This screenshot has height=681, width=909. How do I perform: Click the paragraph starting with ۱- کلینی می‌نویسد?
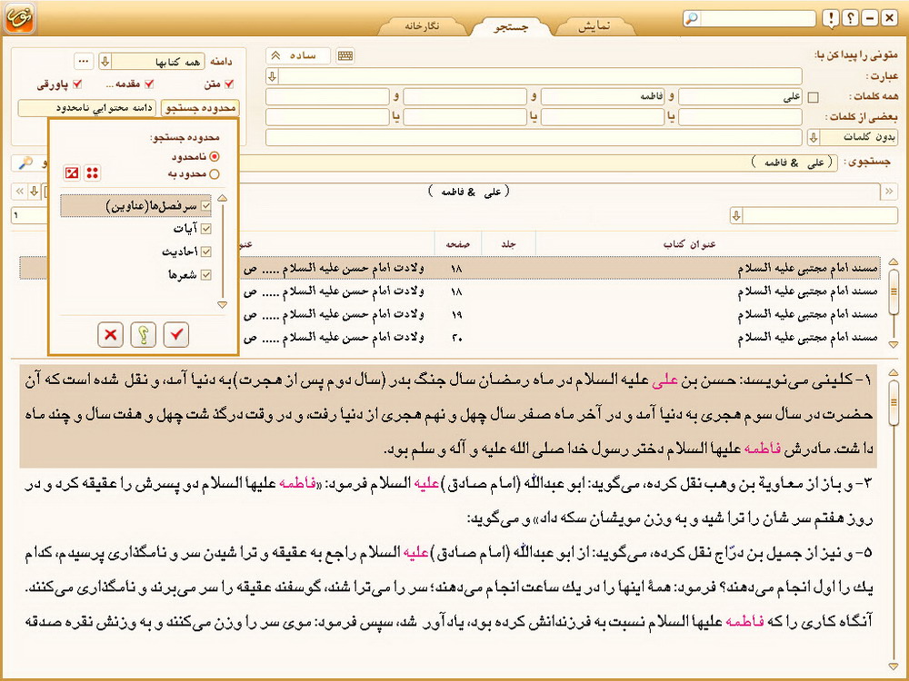448,415
